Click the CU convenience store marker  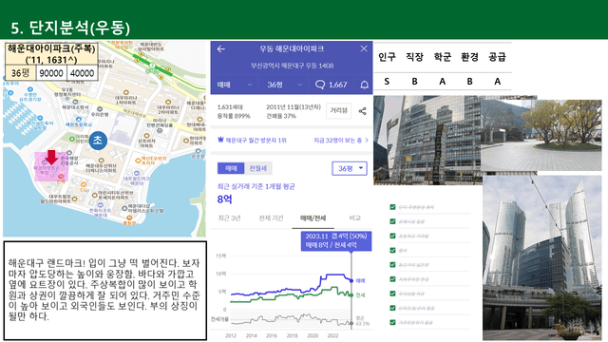coord(84,184)
